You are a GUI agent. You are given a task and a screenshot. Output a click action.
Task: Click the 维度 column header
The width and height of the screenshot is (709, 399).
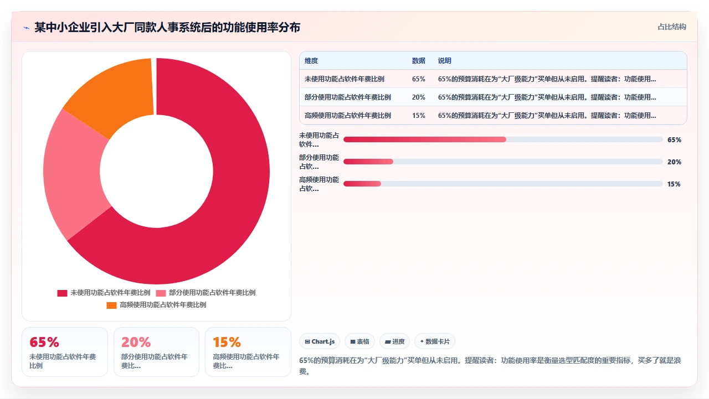(x=311, y=61)
